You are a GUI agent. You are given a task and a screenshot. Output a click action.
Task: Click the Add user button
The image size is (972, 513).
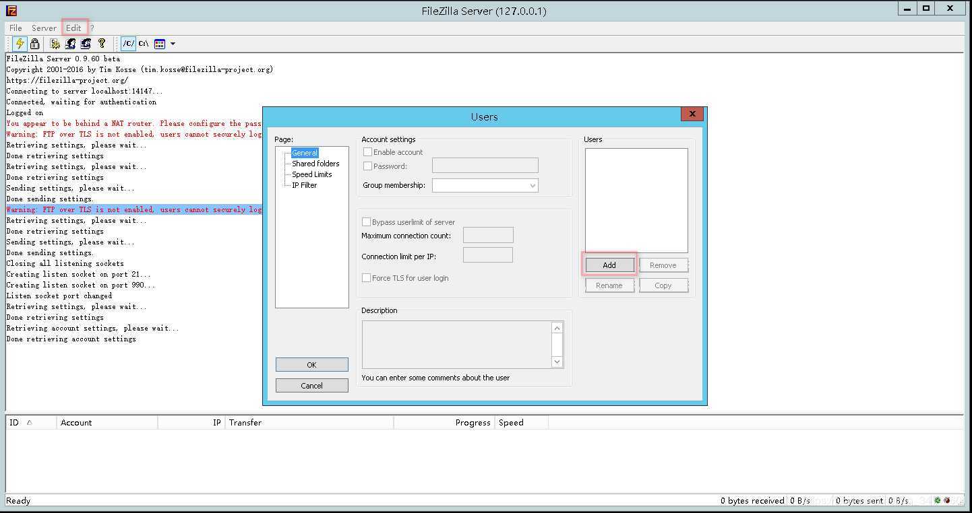coord(609,265)
